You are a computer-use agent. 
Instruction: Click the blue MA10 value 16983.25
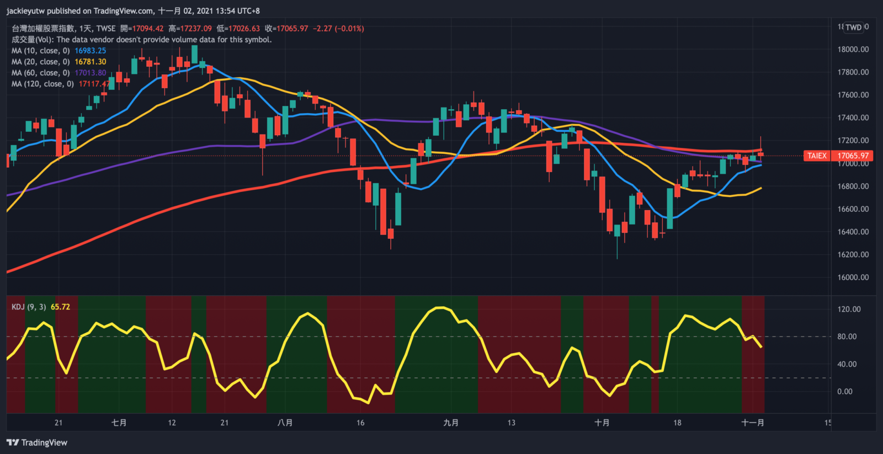pos(91,51)
